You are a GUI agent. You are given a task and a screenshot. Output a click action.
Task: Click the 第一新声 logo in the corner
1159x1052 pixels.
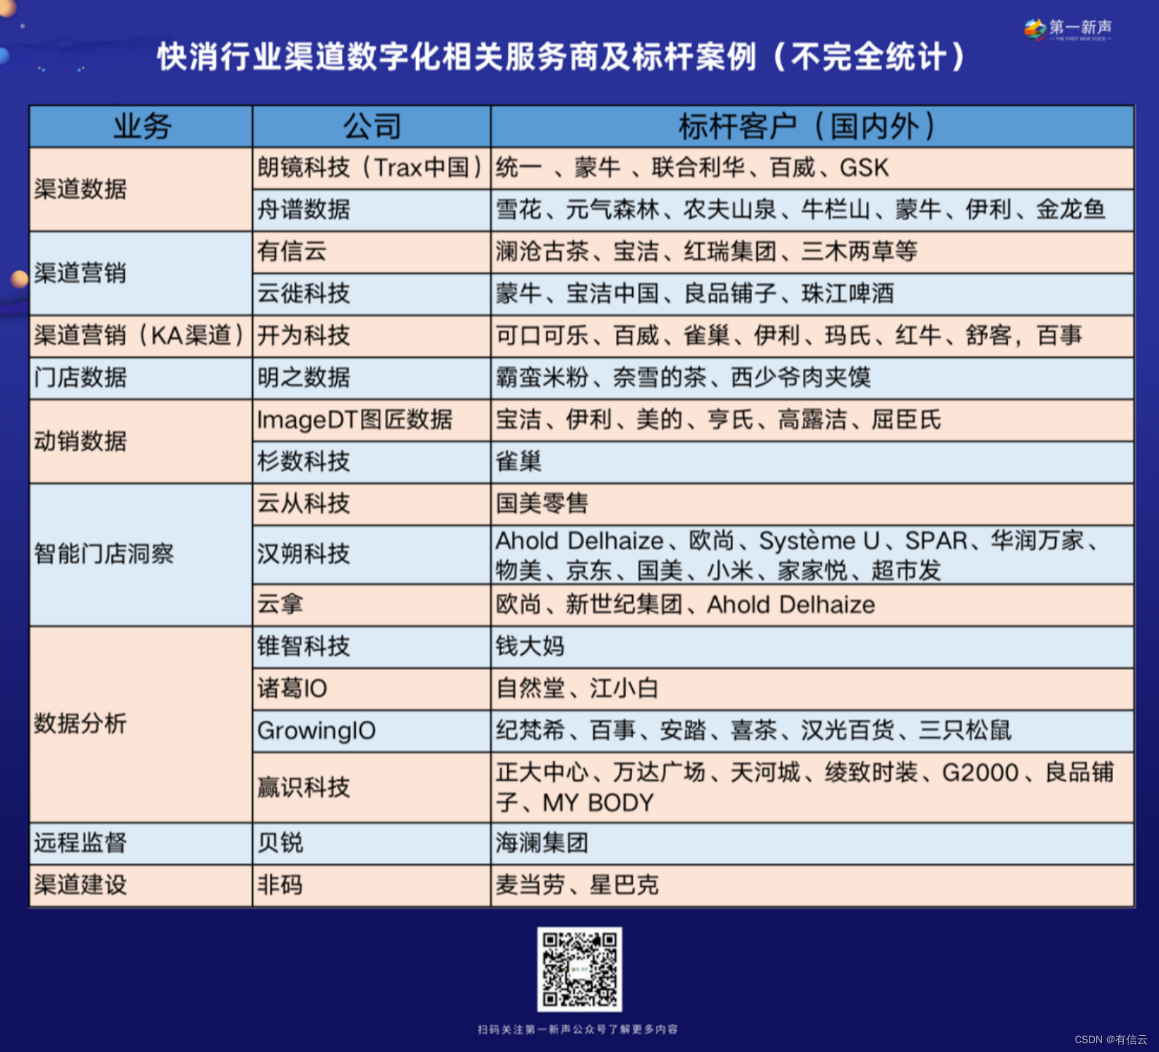click(1068, 29)
